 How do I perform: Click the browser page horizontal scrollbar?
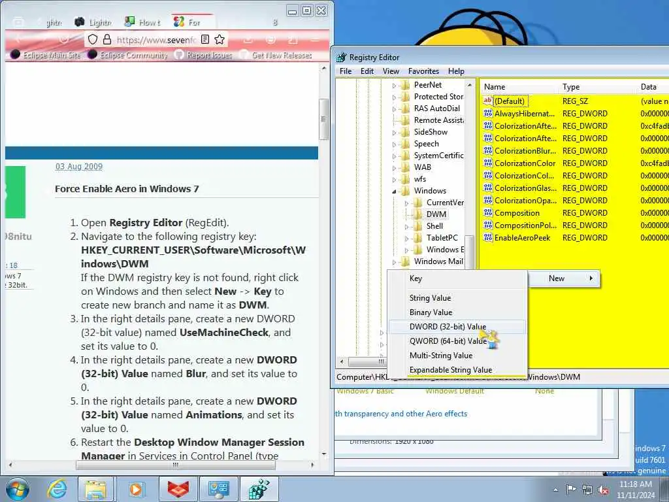pos(175,465)
